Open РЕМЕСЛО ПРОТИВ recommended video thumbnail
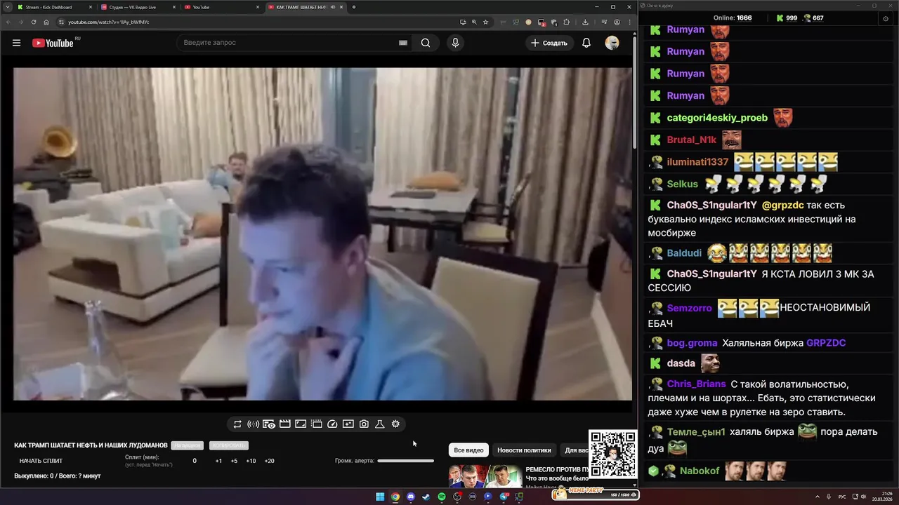Viewport: 899px width, 505px height. tap(485, 476)
